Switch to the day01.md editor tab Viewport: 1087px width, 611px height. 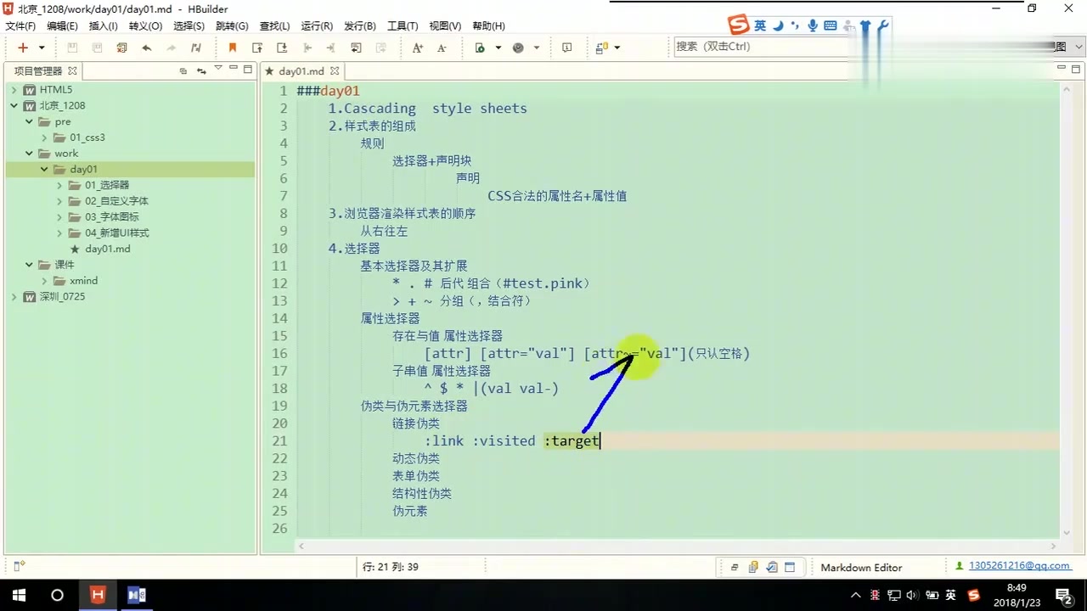point(302,71)
